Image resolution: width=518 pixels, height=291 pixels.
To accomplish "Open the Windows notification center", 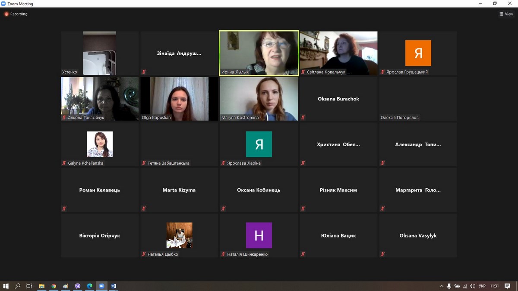I will tap(507, 286).
